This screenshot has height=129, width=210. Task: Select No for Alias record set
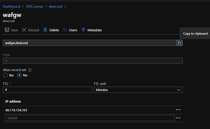[19, 75]
